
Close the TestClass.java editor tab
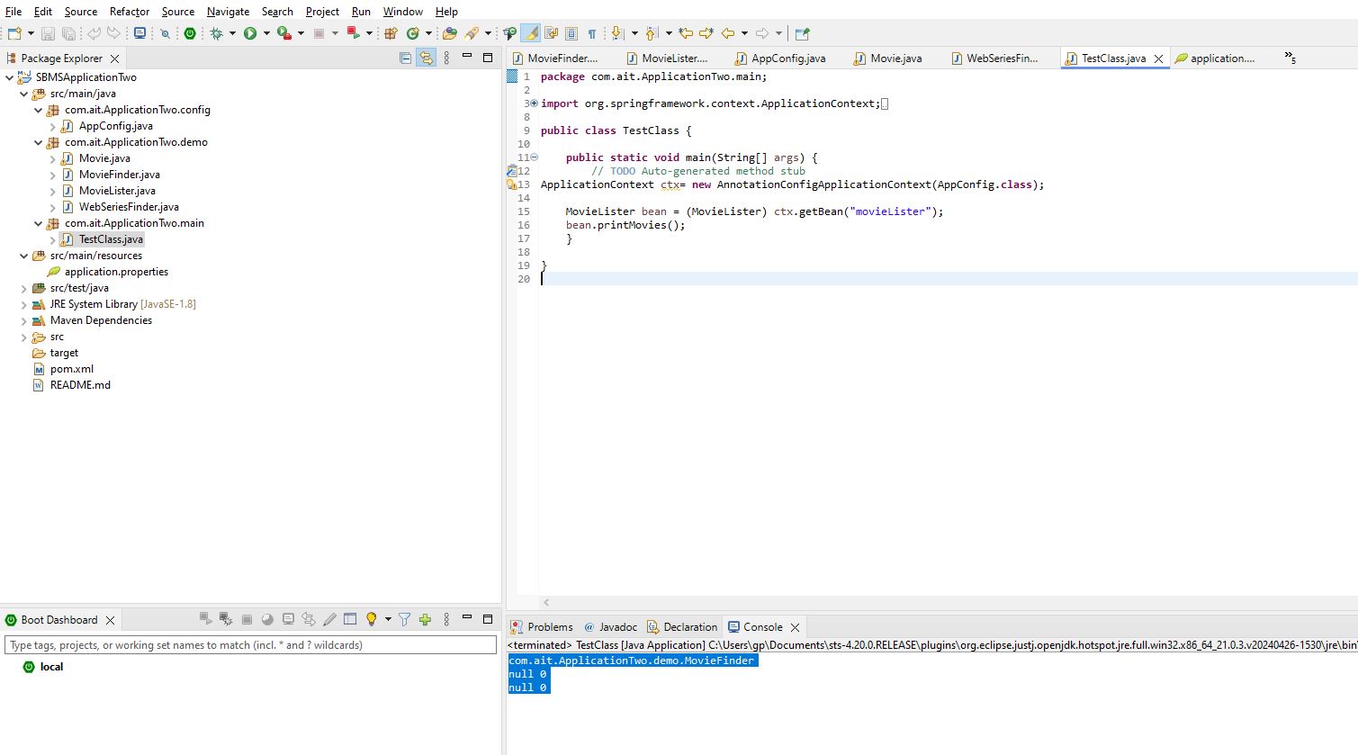[x=1158, y=58]
